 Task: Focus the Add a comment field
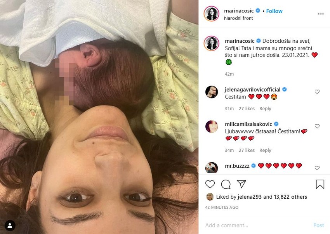tap(257, 225)
